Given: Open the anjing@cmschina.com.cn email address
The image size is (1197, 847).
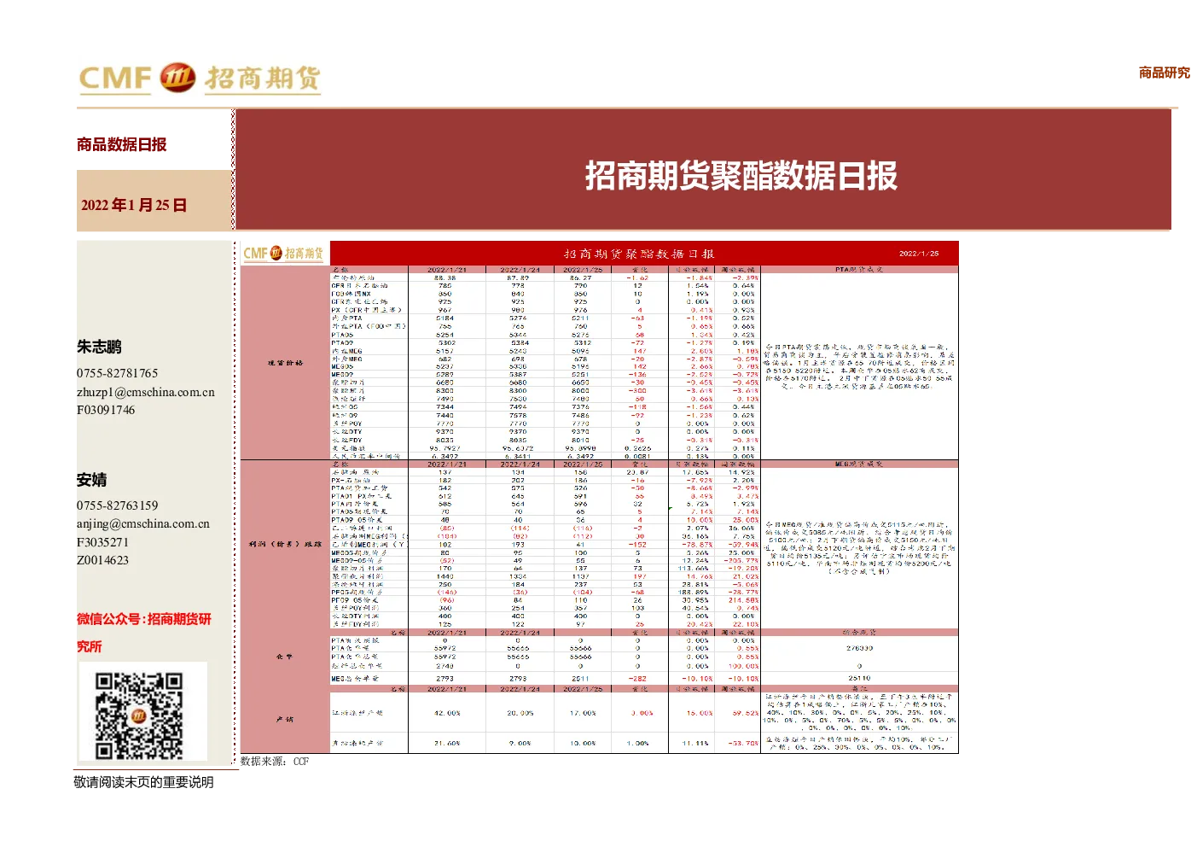Looking at the screenshot, I should click(143, 523).
